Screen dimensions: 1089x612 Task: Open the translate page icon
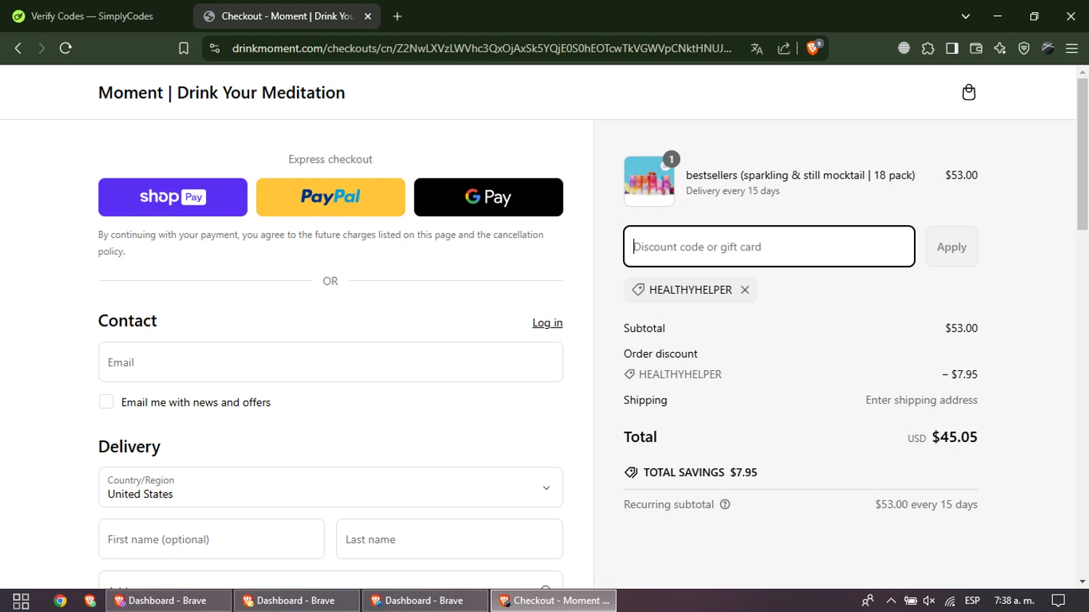756,48
